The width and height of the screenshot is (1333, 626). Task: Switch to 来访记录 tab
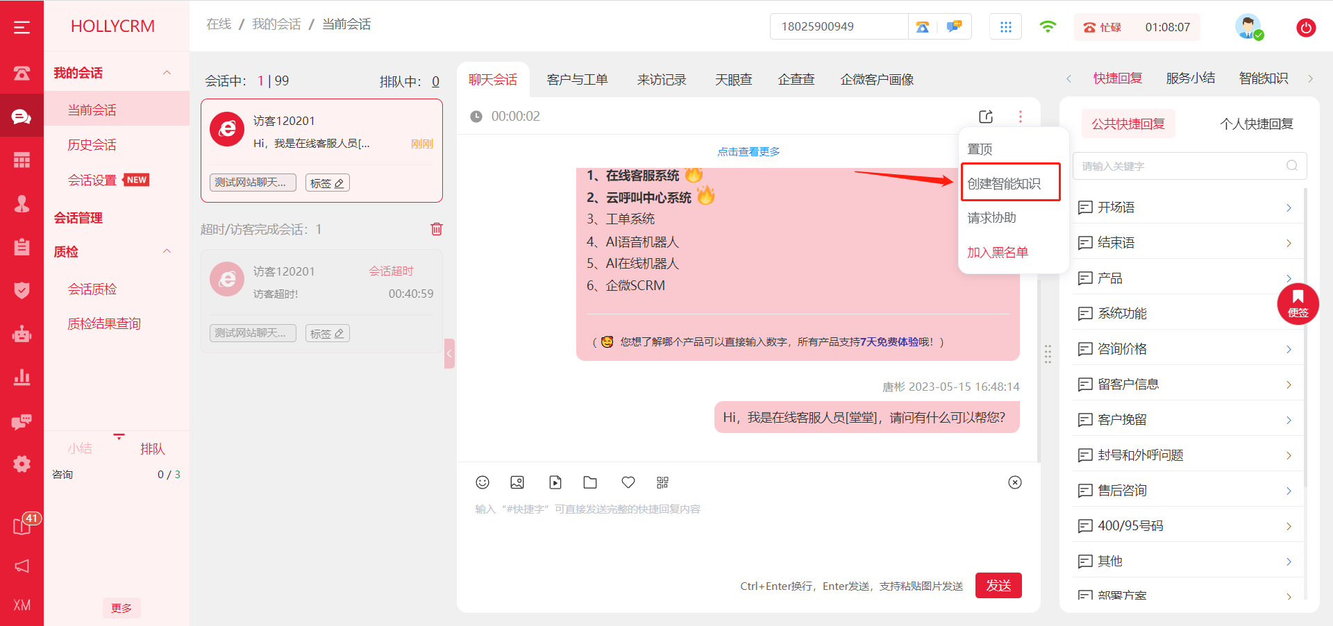click(x=662, y=80)
